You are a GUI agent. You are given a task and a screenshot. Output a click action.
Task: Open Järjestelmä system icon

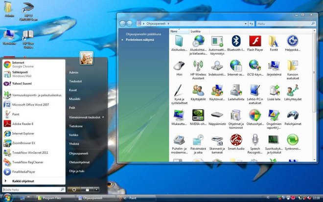point(274,66)
